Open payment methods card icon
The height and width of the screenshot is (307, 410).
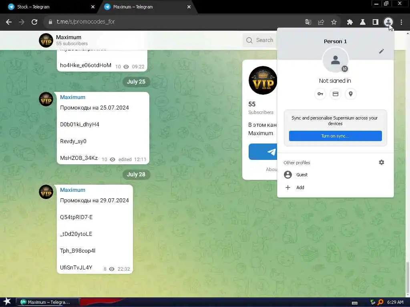[x=335, y=94]
